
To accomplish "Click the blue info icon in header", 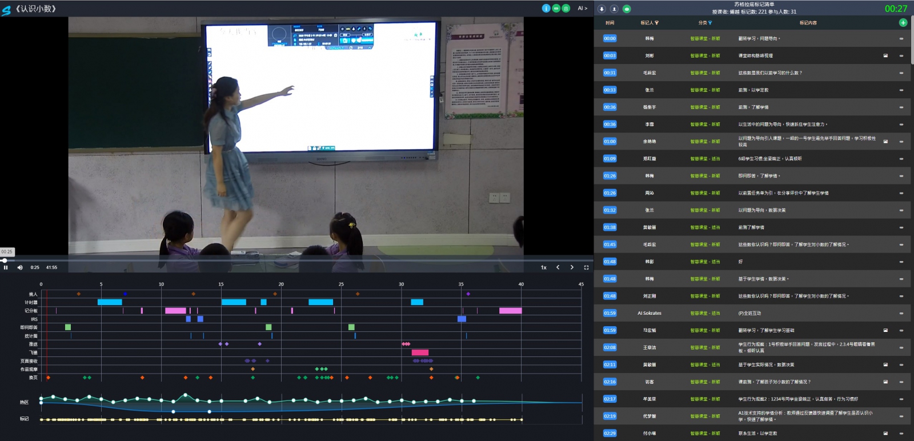I will (x=546, y=8).
